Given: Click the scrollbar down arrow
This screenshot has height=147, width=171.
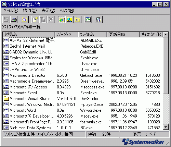Looking at the screenshot, I should [x=166, y=127].
